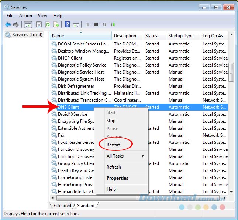Click the green Refresh toolbar icon

point(48,25)
